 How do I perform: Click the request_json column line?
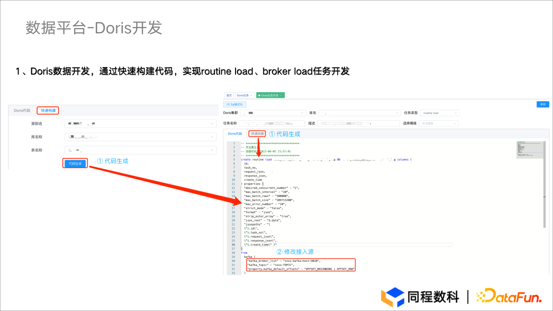point(254,172)
